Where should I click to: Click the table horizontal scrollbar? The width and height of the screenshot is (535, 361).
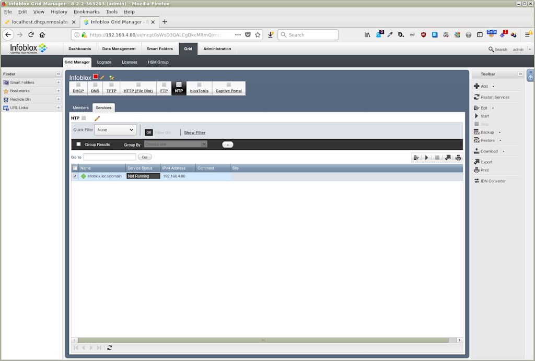[263, 340]
